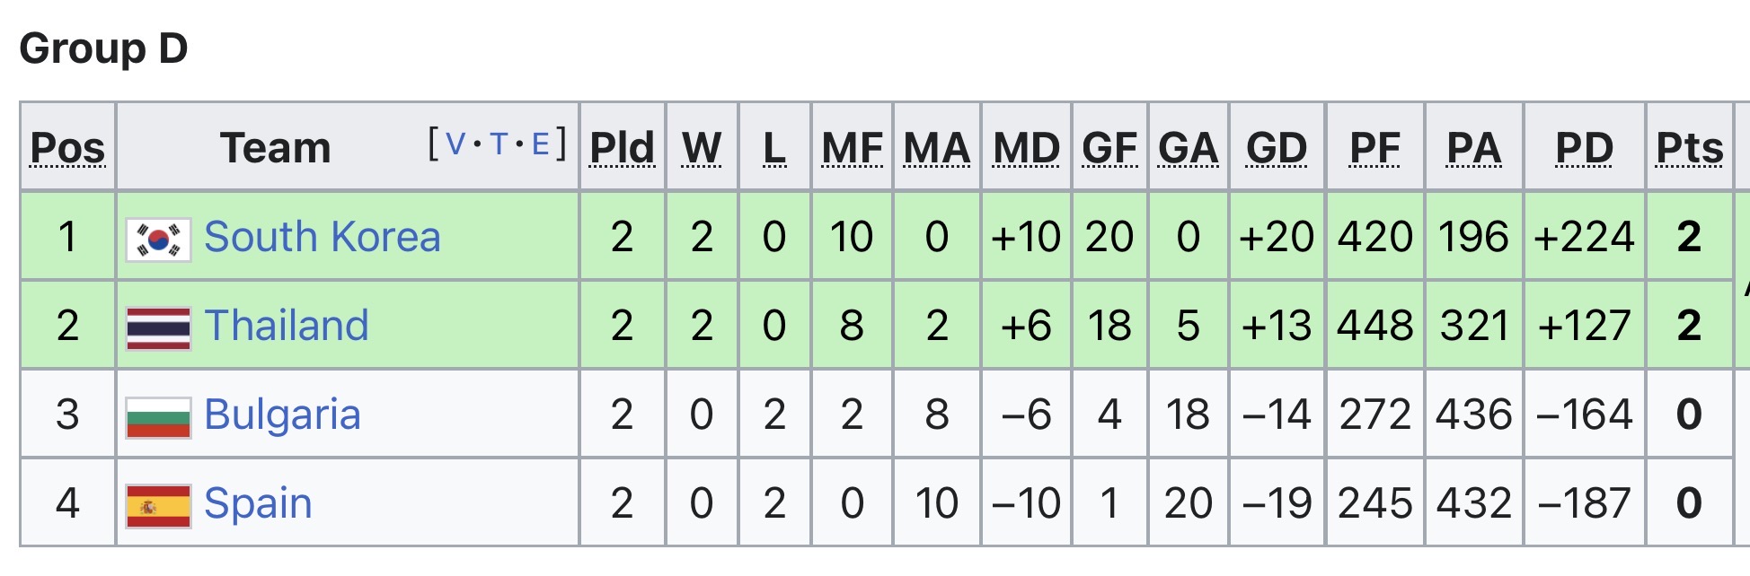Click the Thailand flag icon
Image resolution: width=1750 pixels, height=576 pixels.
(x=158, y=327)
